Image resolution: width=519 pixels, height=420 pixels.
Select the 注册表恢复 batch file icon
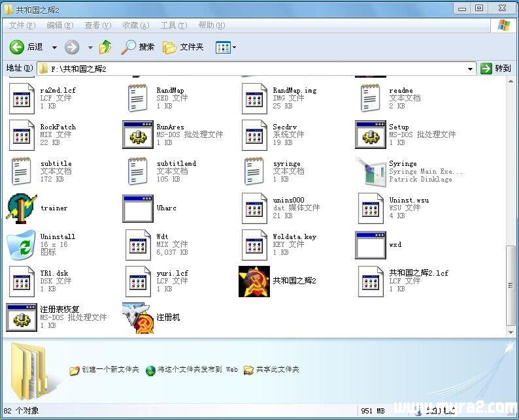click(x=22, y=318)
